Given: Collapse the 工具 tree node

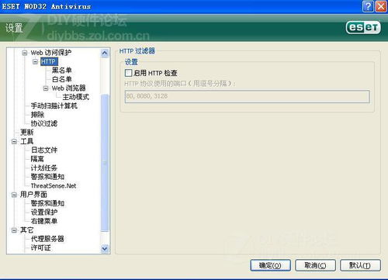Looking at the screenshot, I should 14,141.
